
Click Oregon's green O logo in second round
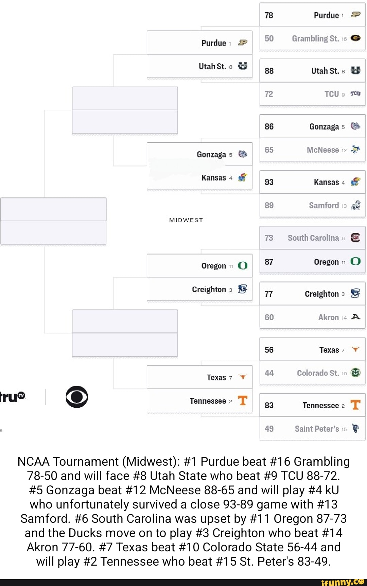click(243, 265)
